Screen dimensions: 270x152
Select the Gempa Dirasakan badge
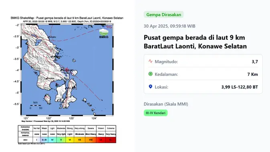pyautogui.click(x=164, y=14)
